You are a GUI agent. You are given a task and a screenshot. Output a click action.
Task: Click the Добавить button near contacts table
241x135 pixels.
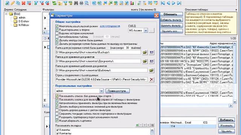pyautogui.click(x=227, y=120)
